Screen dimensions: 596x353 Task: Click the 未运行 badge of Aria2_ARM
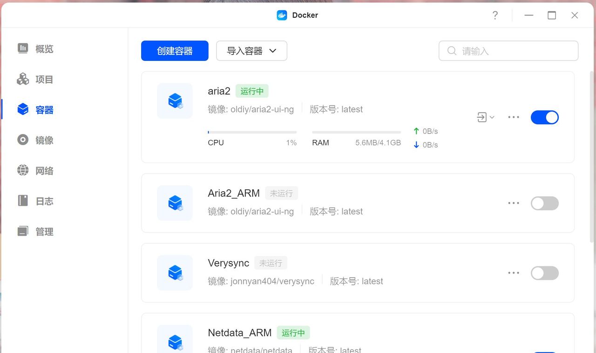pyautogui.click(x=282, y=193)
